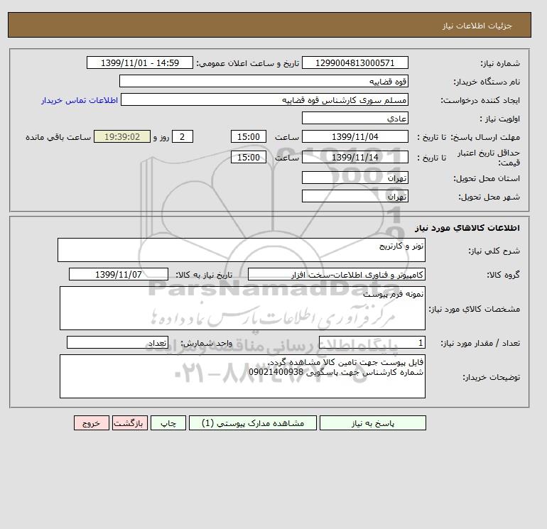The height and width of the screenshot is (529, 547).
Task: Click priority field عادي
Action: [354, 118]
